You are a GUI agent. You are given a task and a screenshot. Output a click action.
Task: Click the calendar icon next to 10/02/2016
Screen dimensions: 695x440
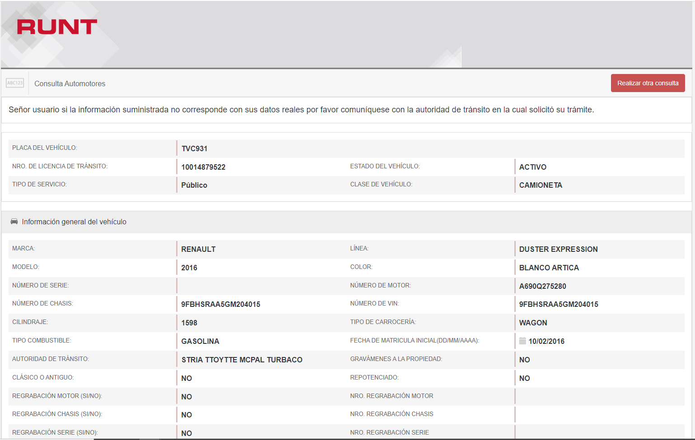point(522,341)
